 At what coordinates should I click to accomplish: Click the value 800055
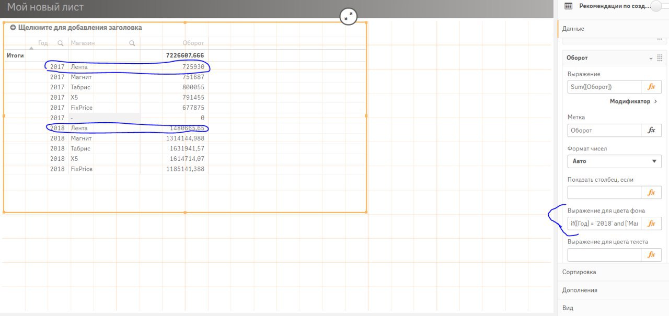tap(193, 87)
